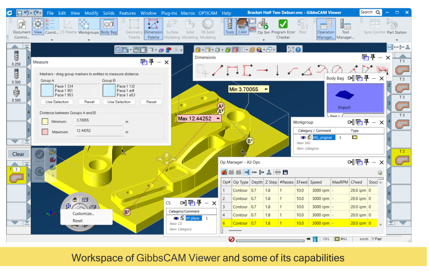Click Reset for Group A
Viewport: 429px width, 274px height.
(89, 102)
